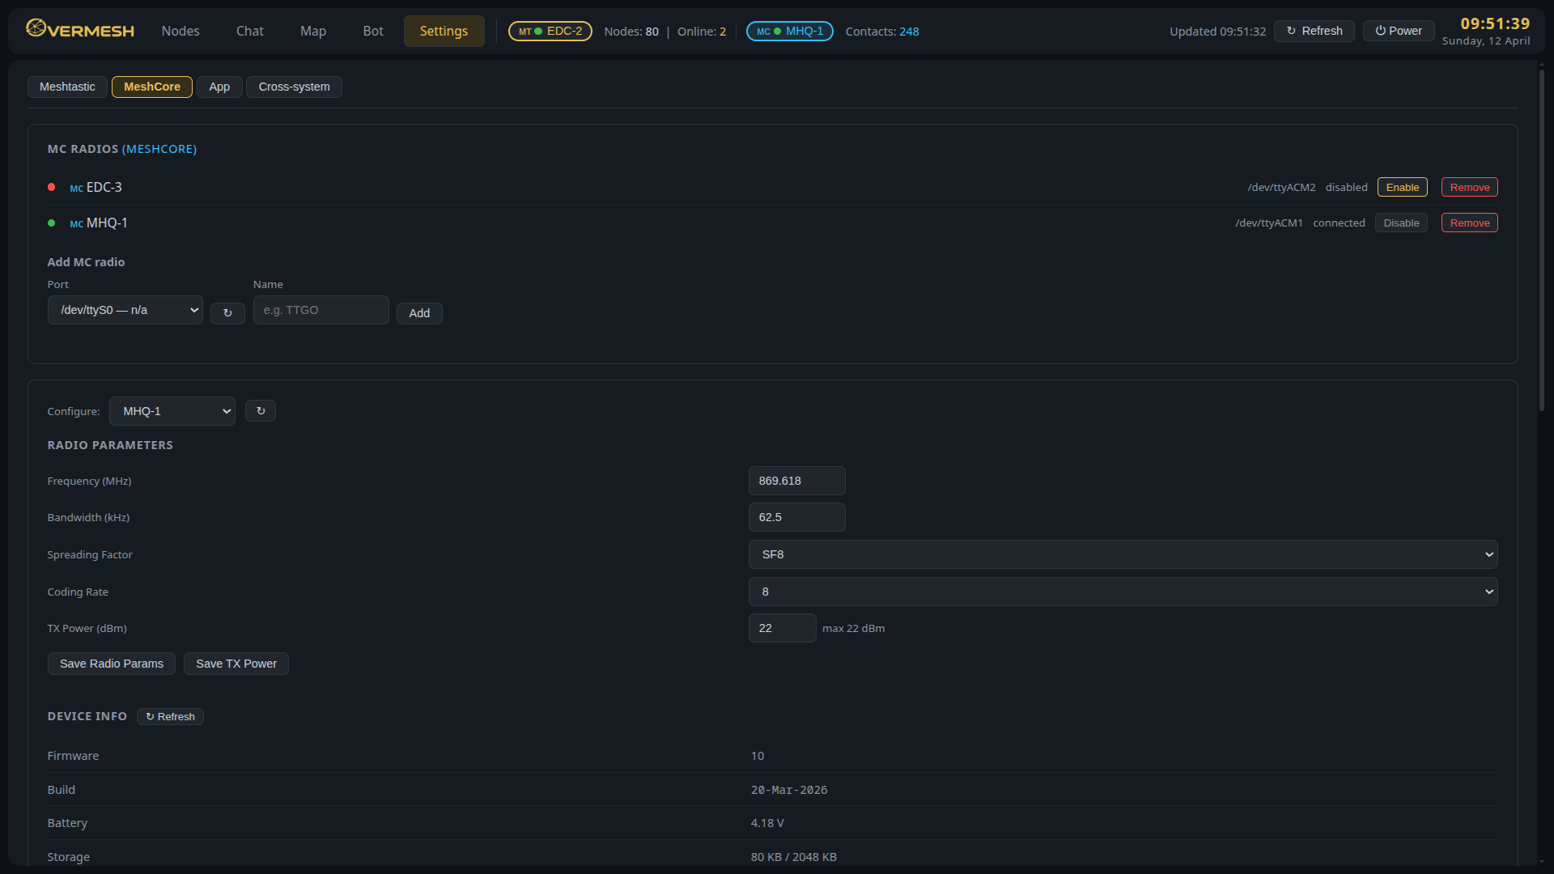
Task: Click the radio Name input field
Action: (321, 310)
